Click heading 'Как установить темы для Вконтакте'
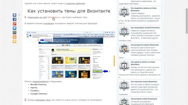188x105 pixels. [69, 11]
